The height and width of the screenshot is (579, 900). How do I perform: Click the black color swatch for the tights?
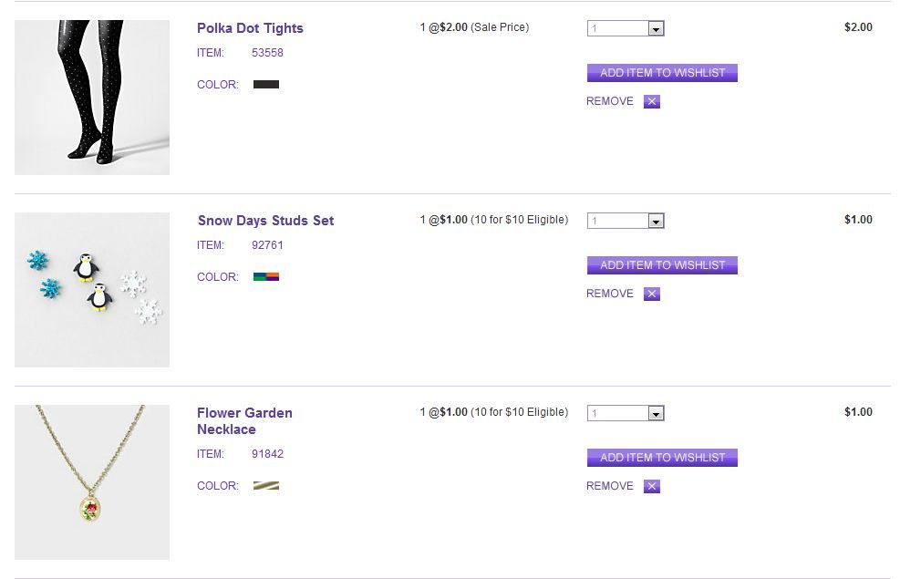(266, 85)
